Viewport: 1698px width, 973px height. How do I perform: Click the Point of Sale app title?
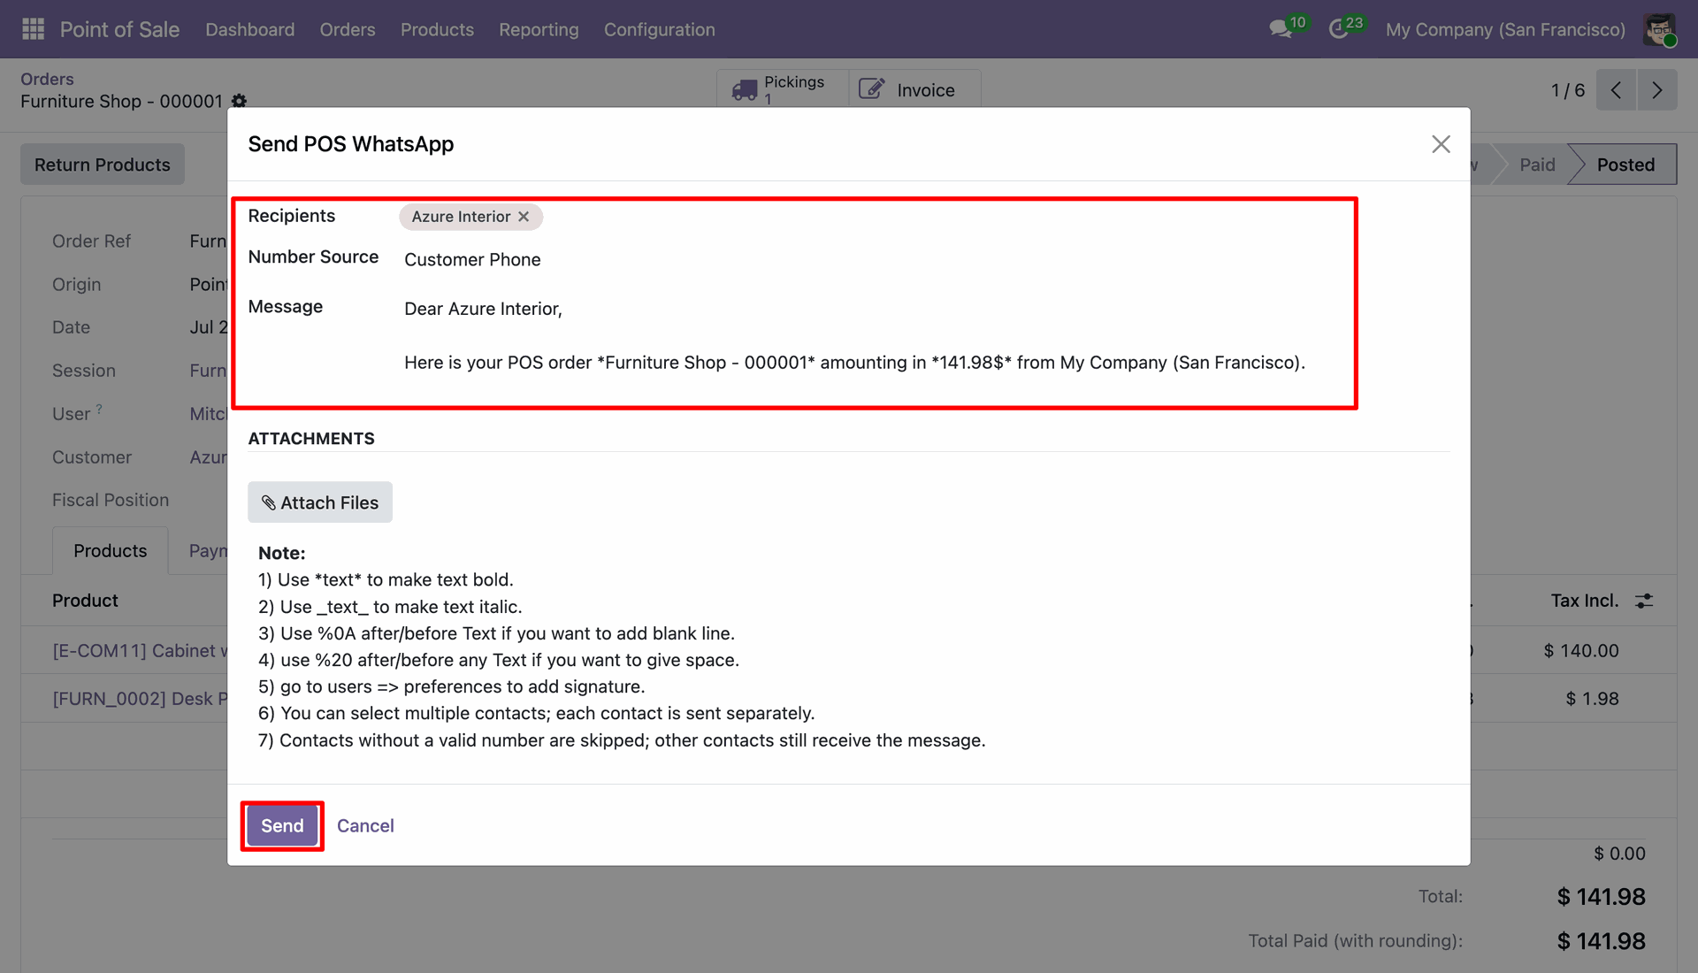pos(119,29)
